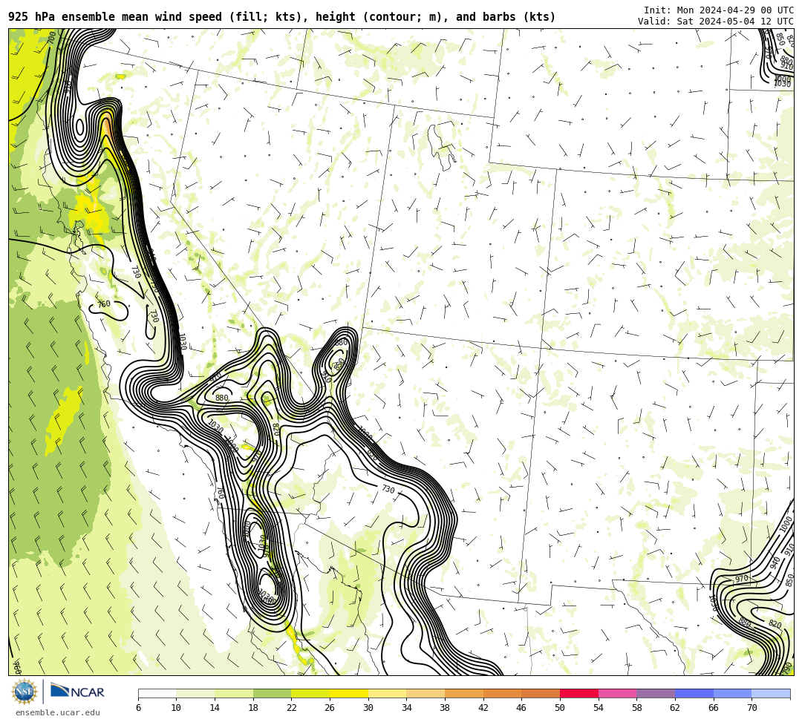Open the ensemble.ucar.edu link text
Viewport: 802px width, 722px height.
(x=58, y=712)
